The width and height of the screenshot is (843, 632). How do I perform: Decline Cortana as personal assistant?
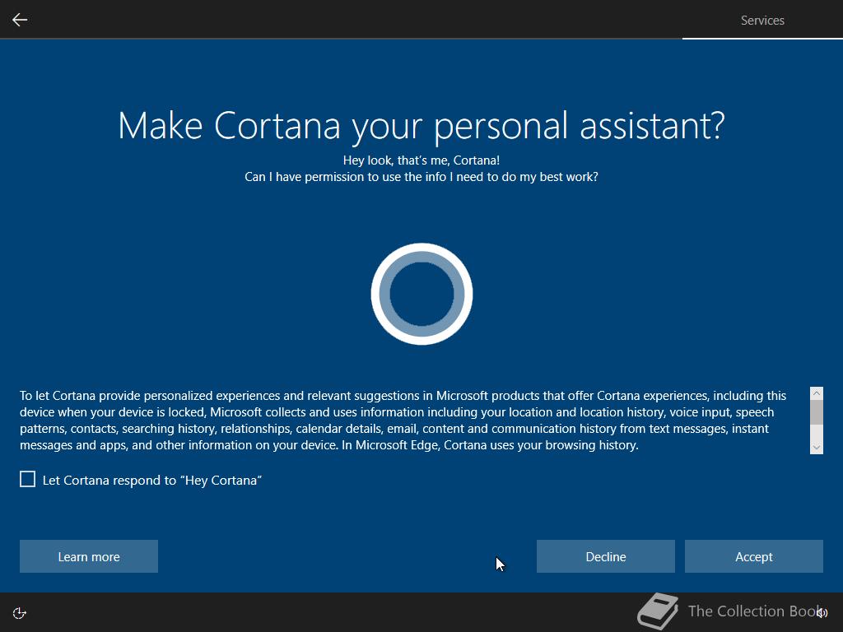(x=605, y=556)
